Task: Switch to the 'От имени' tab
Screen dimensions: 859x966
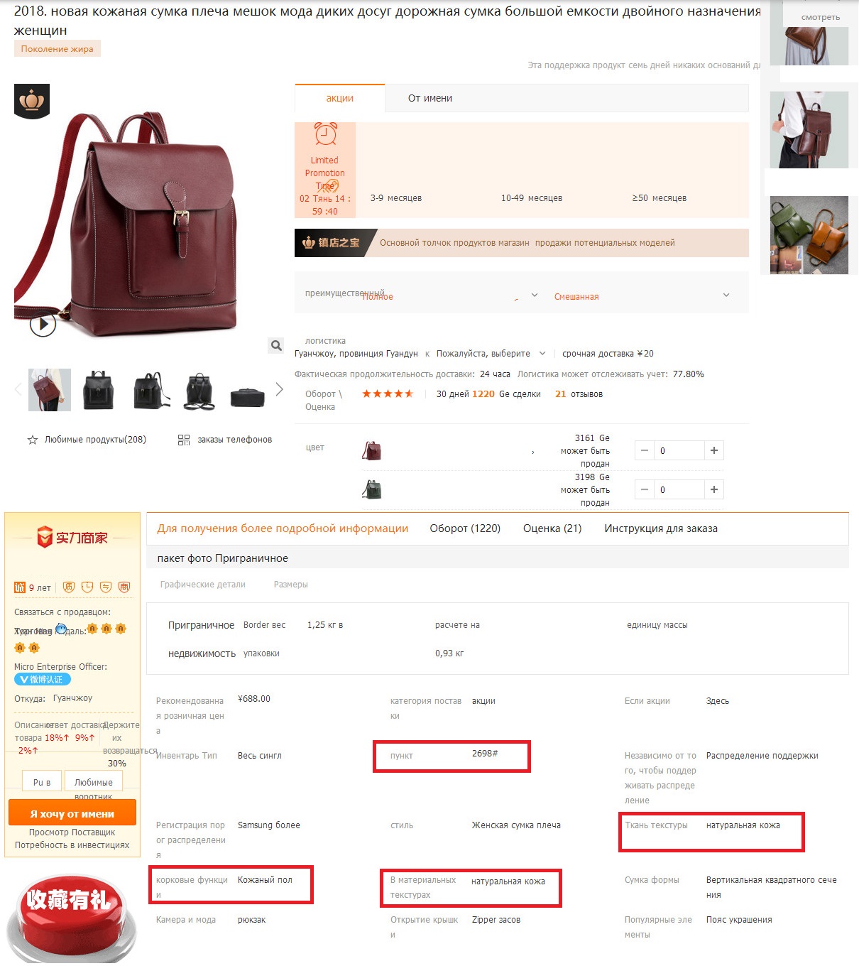Action: click(430, 98)
